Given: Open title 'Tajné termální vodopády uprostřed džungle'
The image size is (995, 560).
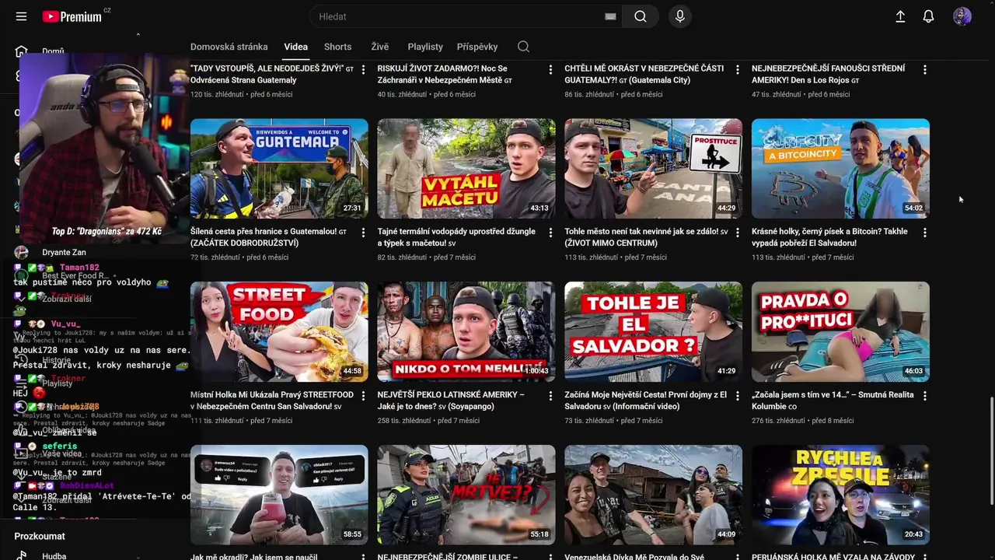Looking at the screenshot, I should (x=456, y=237).
